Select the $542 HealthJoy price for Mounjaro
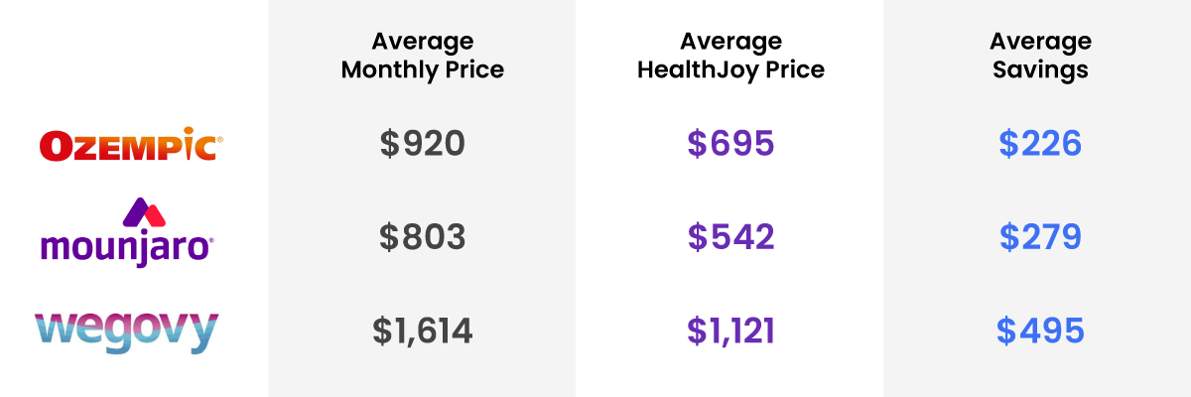 [x=730, y=237]
